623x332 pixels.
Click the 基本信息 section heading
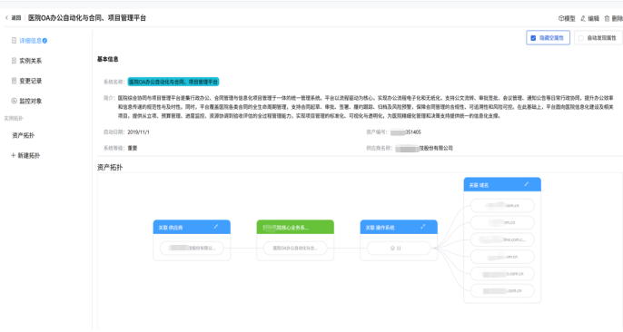coord(108,59)
